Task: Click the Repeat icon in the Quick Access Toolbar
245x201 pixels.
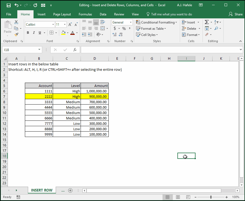Action: coord(35,5)
